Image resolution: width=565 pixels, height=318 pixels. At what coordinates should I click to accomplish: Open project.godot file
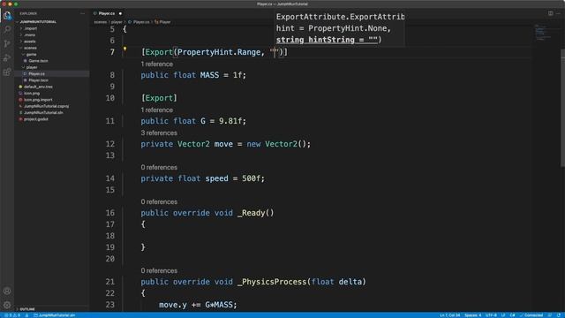[x=36, y=119]
